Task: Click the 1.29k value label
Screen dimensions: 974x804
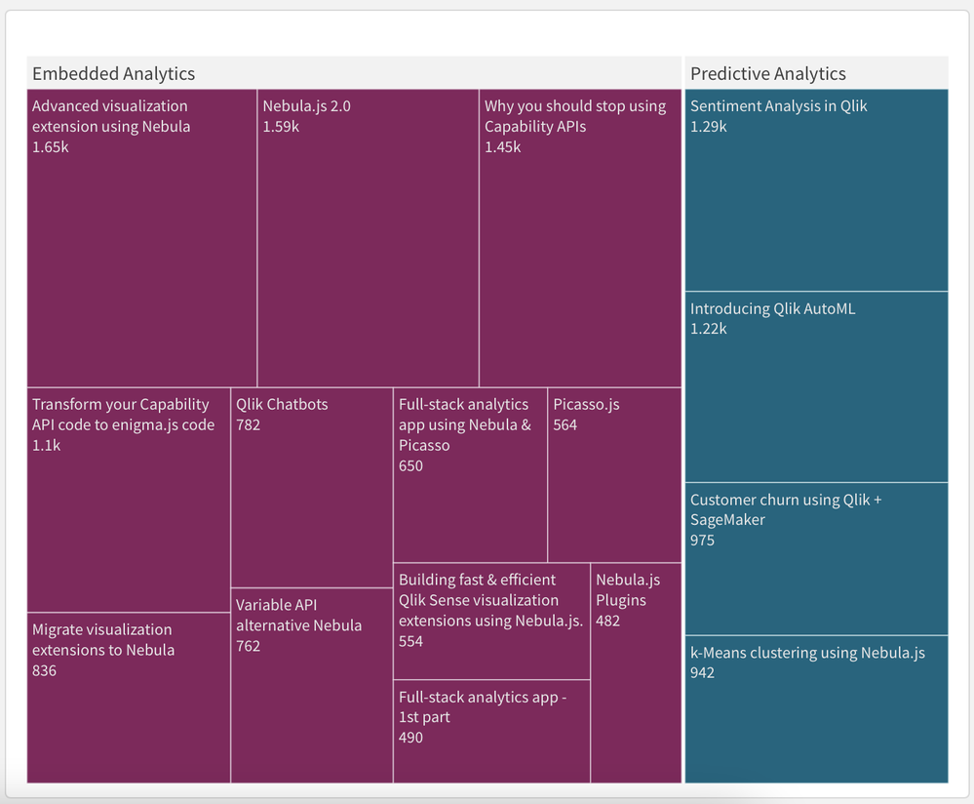Action: click(708, 126)
